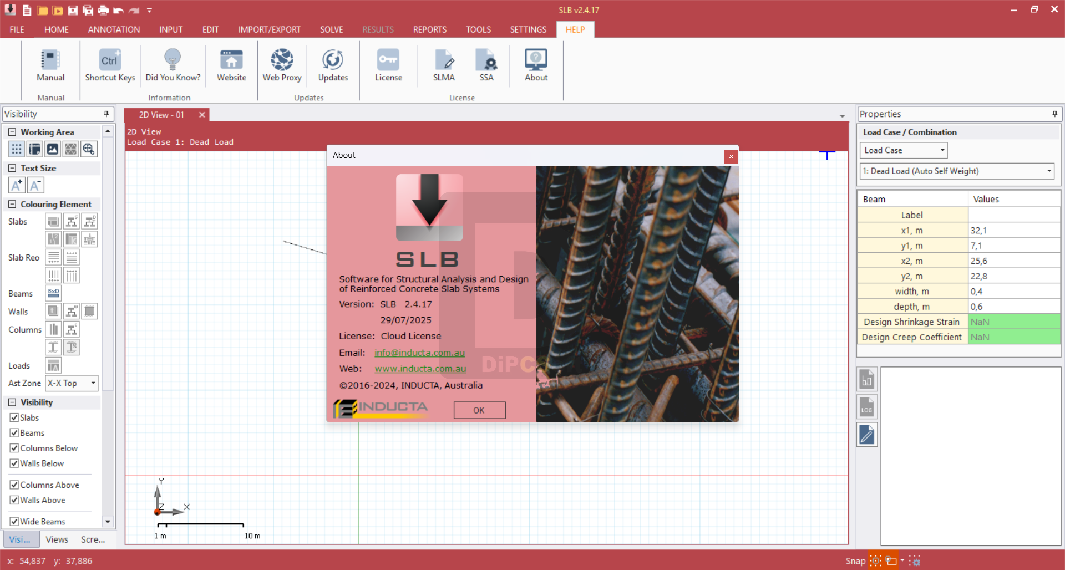Screen dimensions: 1065x571
Task: Click the info@inducta.com.au email link
Action: click(419, 353)
